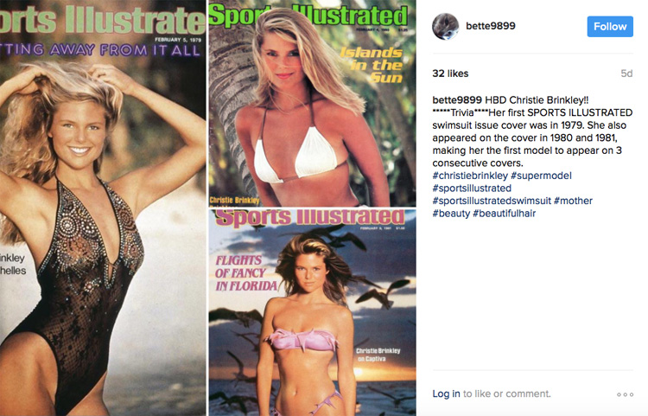Open the #beautifulhair hashtag

click(x=505, y=214)
